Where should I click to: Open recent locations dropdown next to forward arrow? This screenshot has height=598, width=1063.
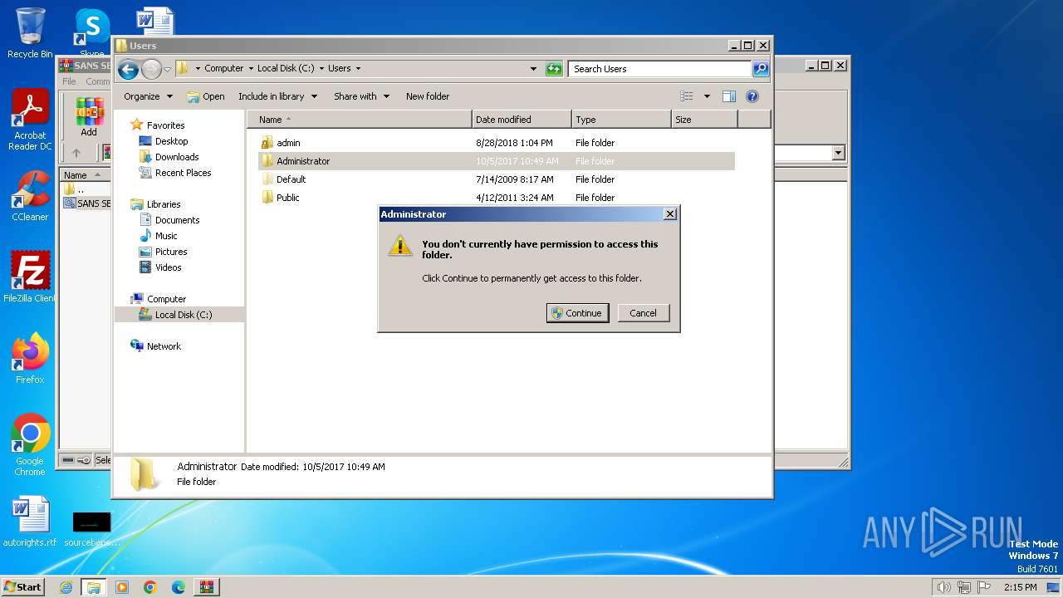coord(168,69)
